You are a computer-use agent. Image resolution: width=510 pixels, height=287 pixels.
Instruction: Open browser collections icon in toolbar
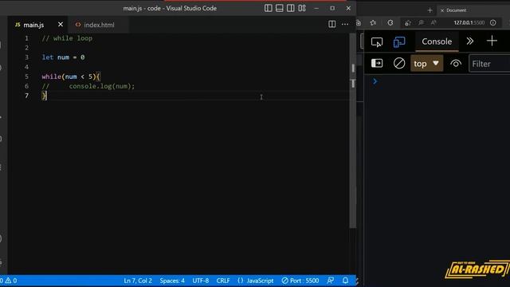point(359,22)
